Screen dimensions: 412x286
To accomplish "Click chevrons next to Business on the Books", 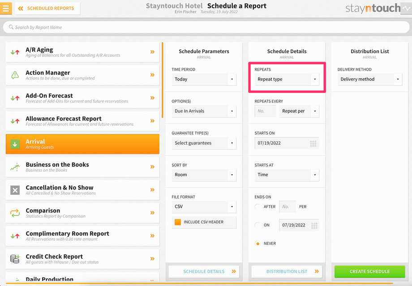I will 152,167.
